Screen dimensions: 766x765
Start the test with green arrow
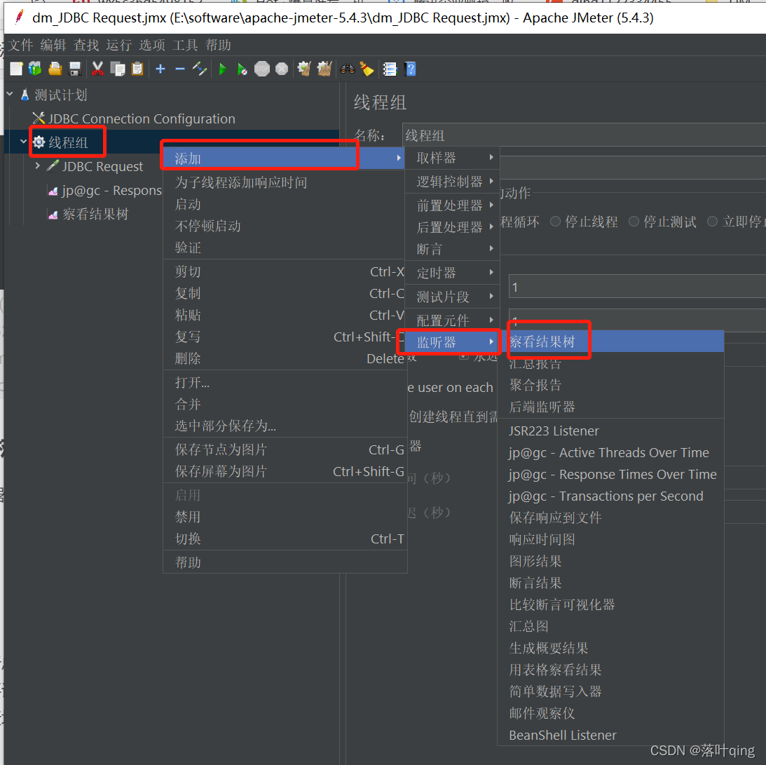(223, 69)
